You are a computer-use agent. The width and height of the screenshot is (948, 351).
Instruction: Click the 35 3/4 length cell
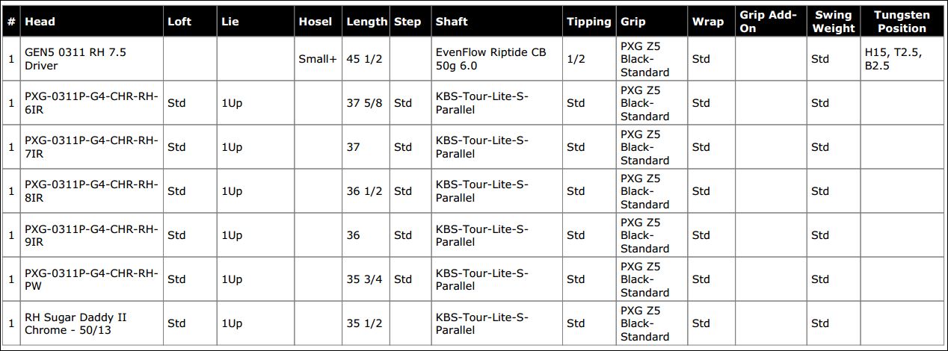pyautogui.click(x=364, y=279)
